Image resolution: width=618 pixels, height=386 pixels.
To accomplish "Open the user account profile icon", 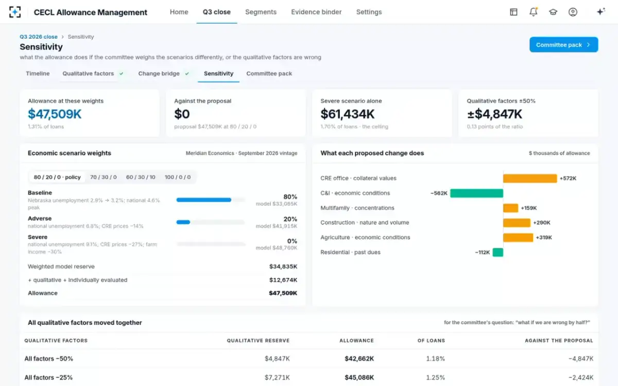I will pos(573,12).
